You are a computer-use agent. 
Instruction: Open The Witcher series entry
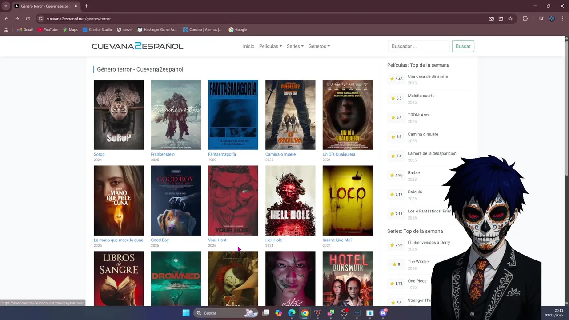419,262
